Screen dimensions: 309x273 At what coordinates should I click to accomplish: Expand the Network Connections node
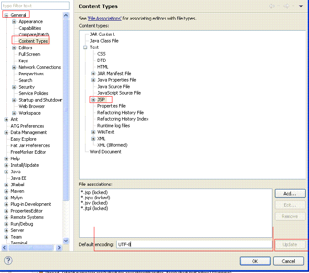tap(14, 68)
